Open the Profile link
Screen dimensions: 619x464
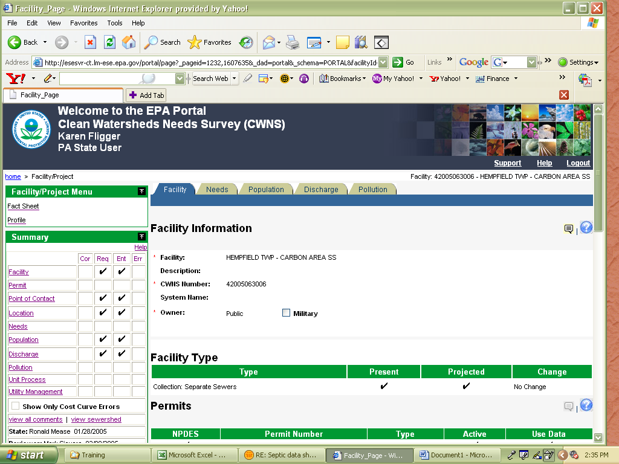[16, 220]
